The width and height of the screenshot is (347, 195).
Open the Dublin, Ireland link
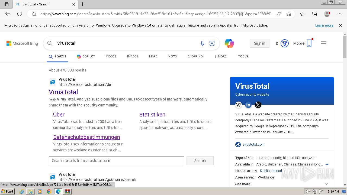pos(271,171)
